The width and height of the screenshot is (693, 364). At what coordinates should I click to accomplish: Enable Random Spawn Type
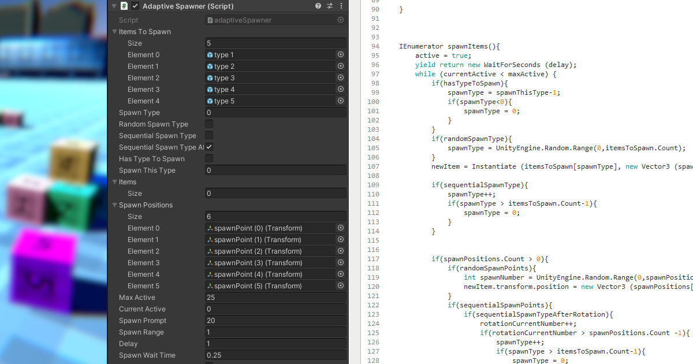pyautogui.click(x=208, y=124)
